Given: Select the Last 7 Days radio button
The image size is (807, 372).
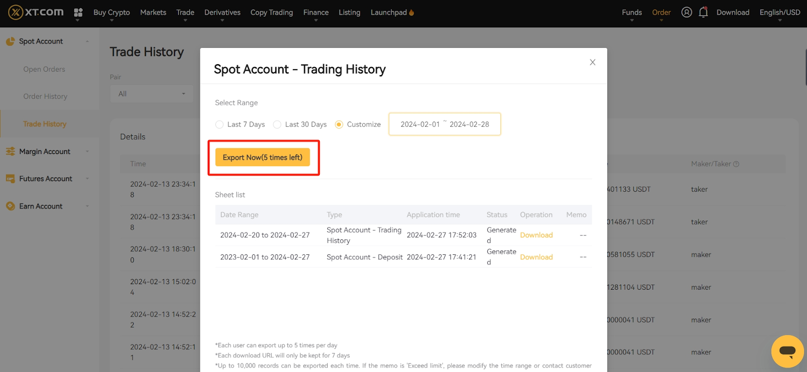Looking at the screenshot, I should point(219,125).
